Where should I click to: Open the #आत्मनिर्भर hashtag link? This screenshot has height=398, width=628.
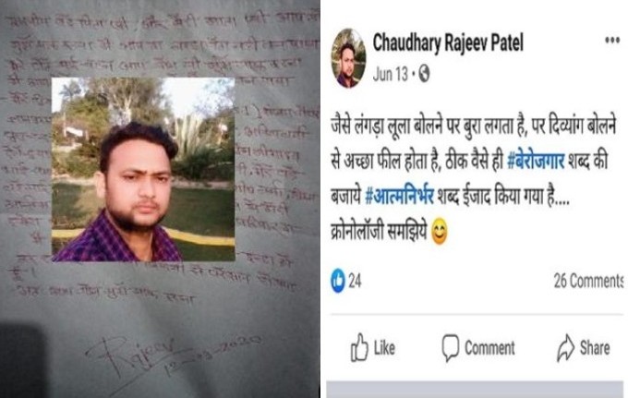(399, 198)
